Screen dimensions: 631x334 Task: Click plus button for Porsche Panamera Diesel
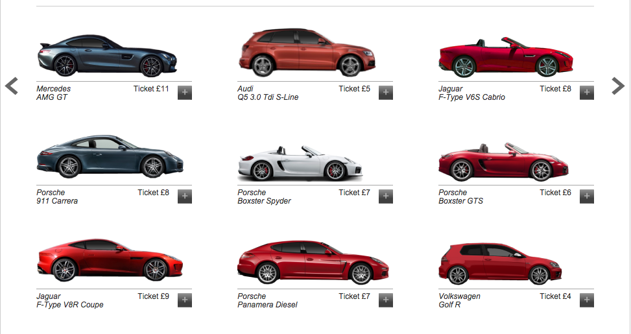coord(385,300)
